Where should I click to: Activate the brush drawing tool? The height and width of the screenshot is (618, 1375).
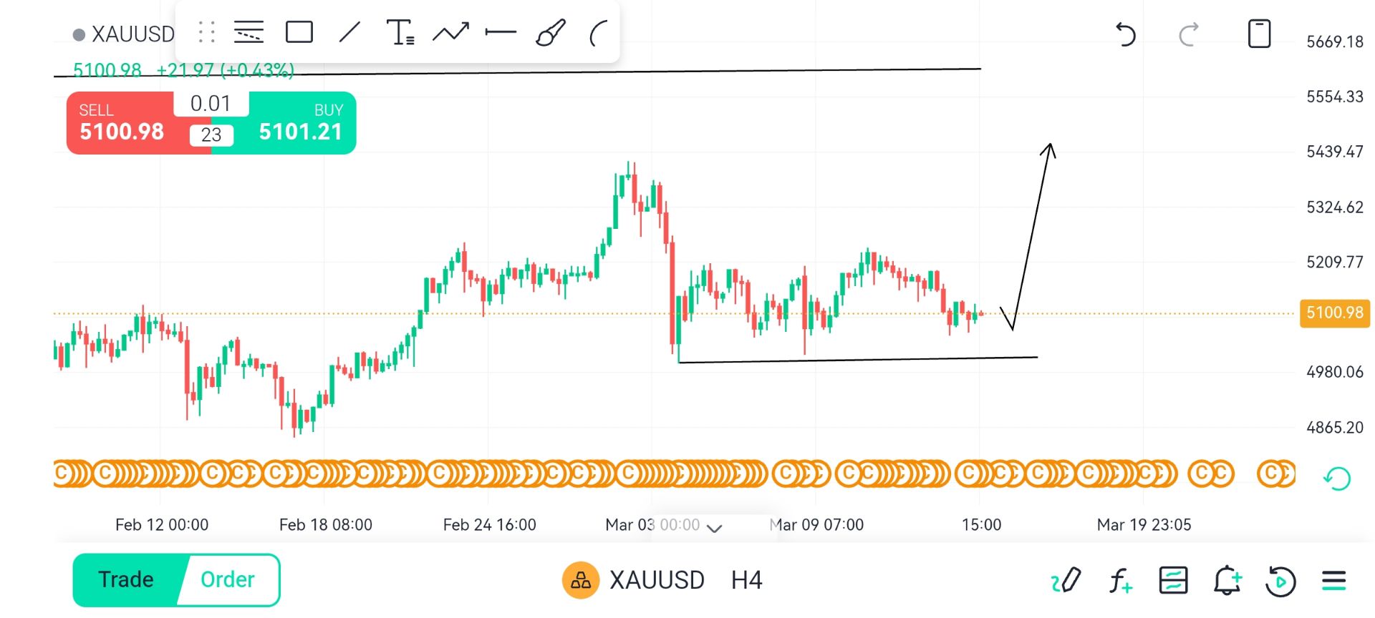click(551, 33)
